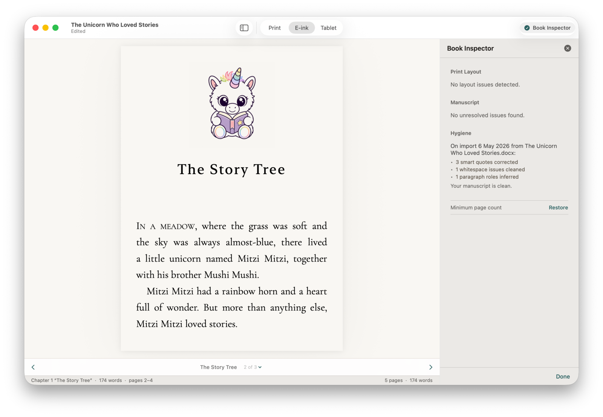Viewport: 603px width, 417px height.
Task: Click the 5 pages total in status bar
Action: pos(393,380)
